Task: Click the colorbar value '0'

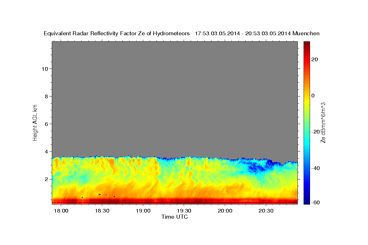Action: point(313,96)
